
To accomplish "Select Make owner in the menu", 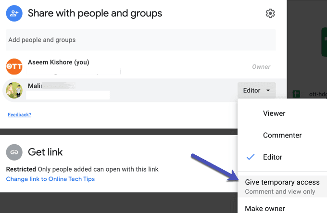I will (265, 208).
